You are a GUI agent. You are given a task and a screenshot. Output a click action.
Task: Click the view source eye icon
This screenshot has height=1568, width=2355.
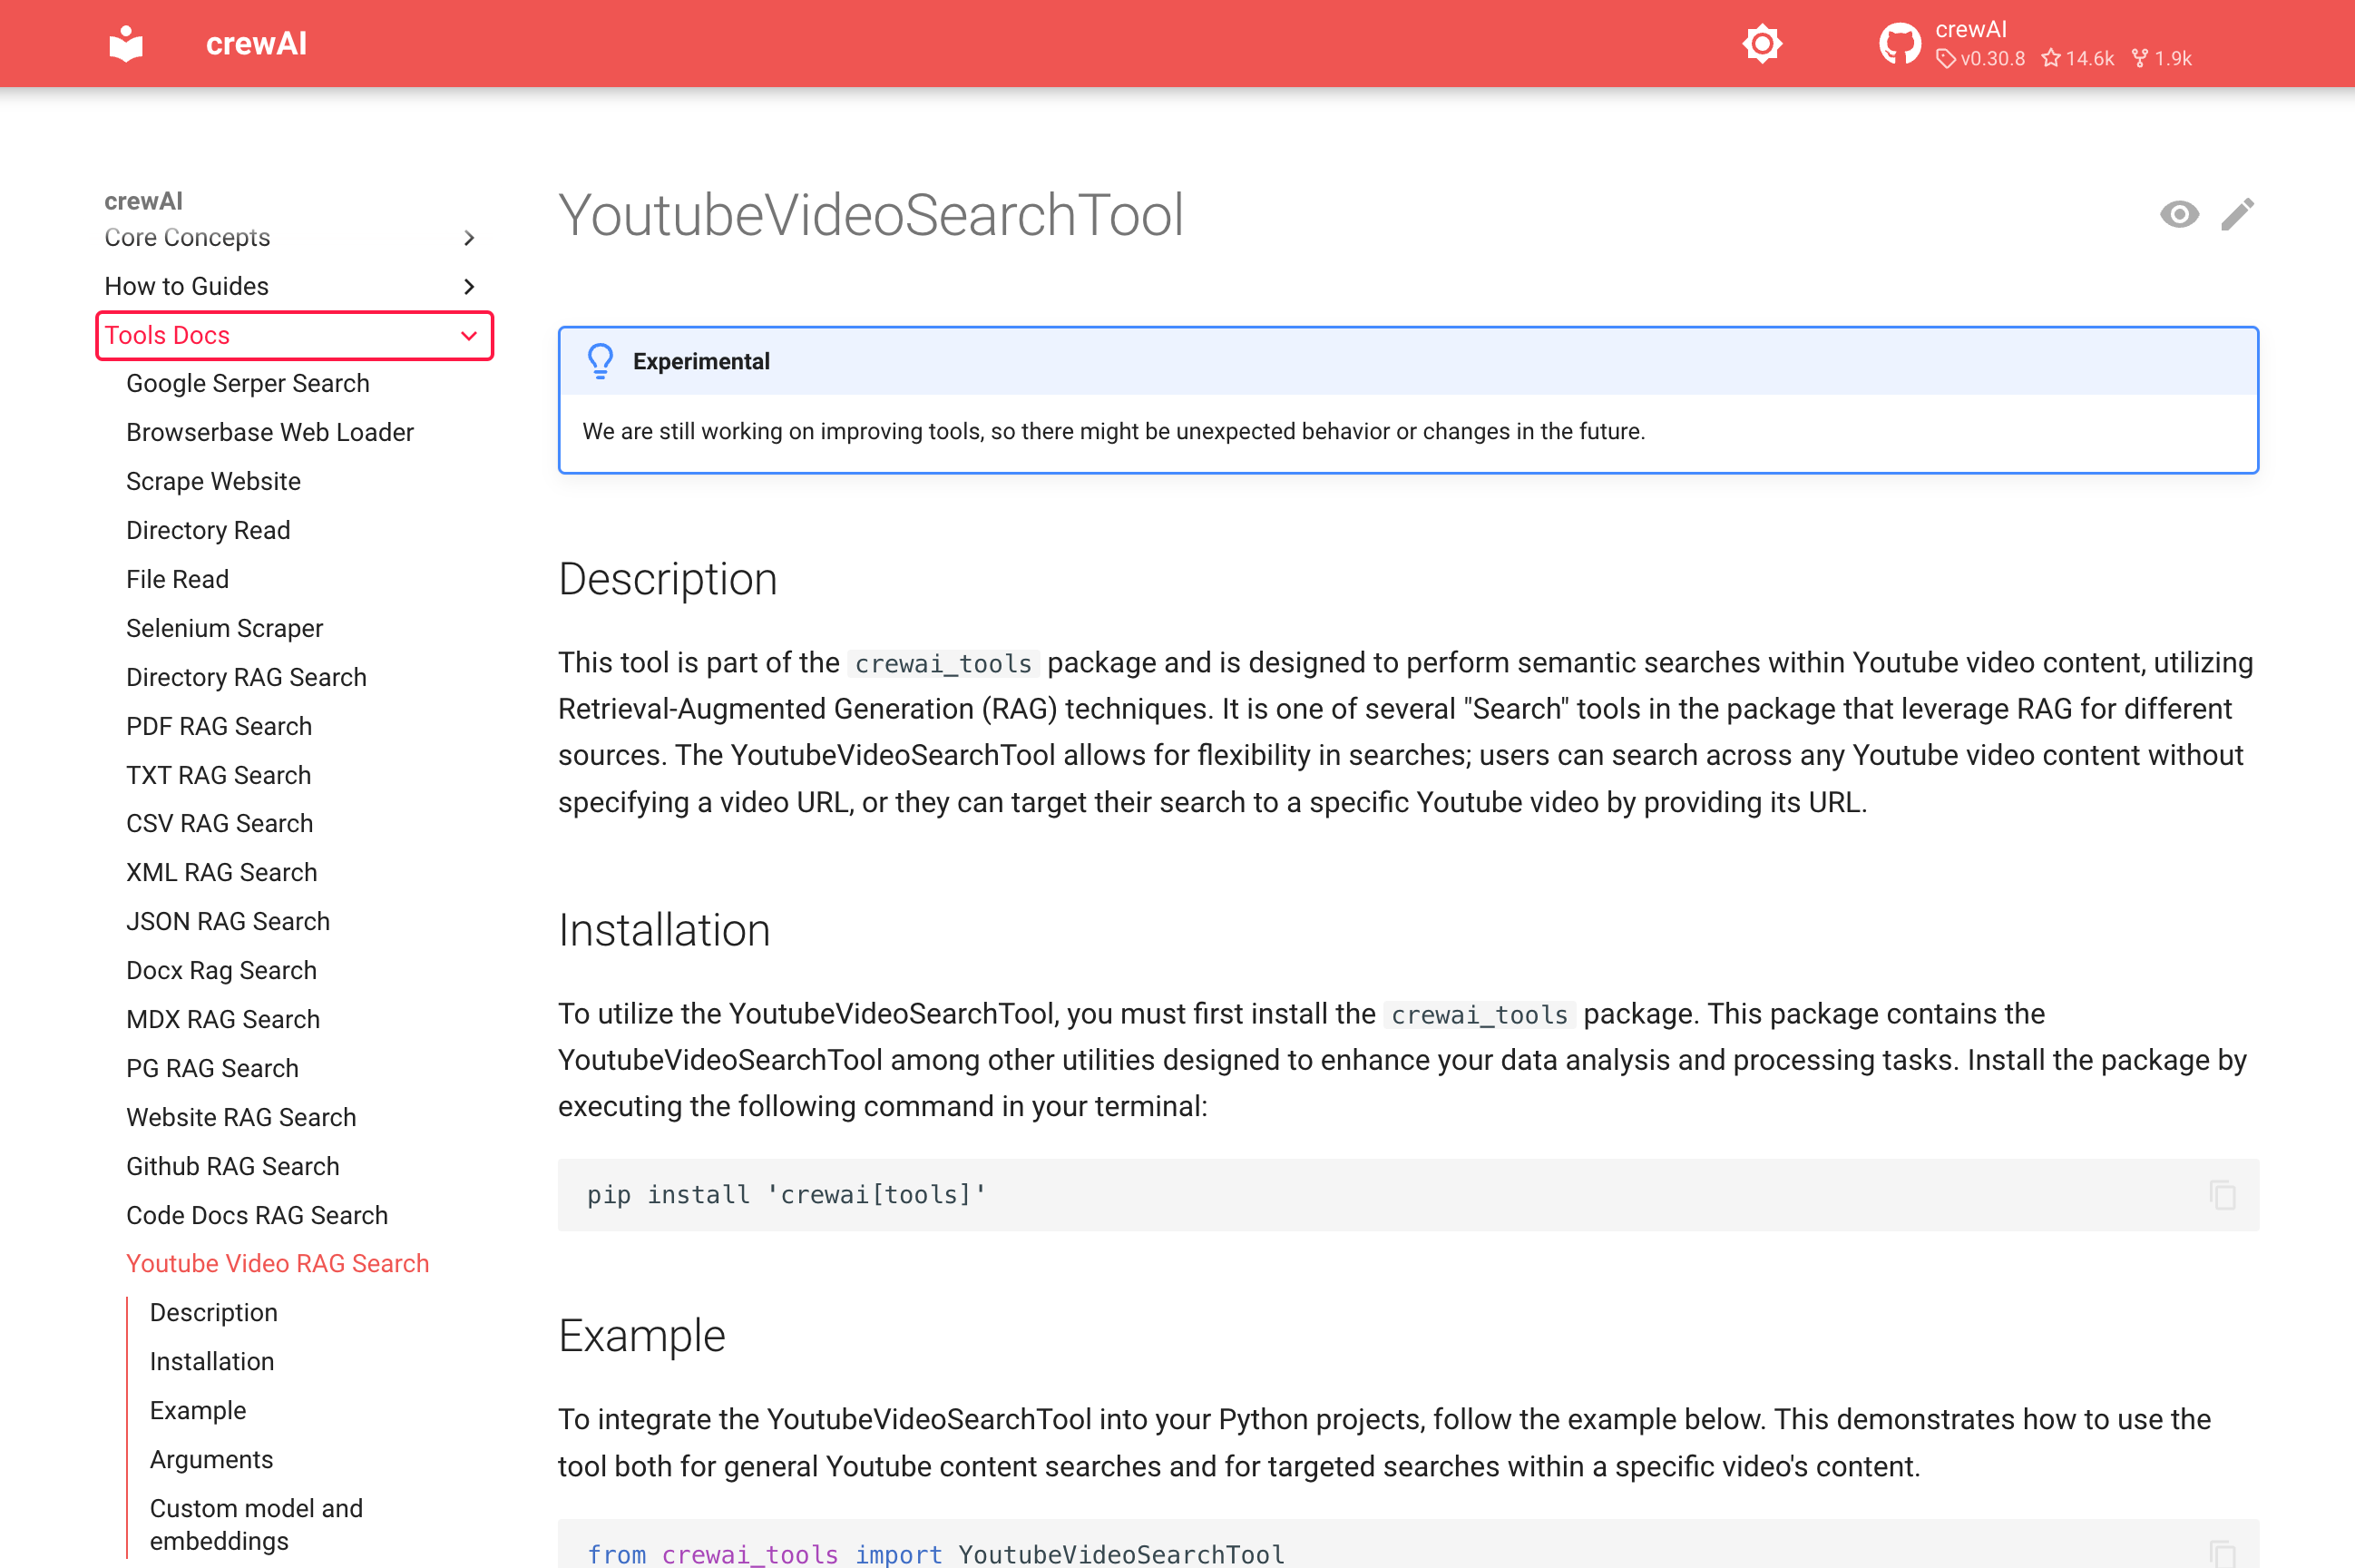pos(2178,214)
